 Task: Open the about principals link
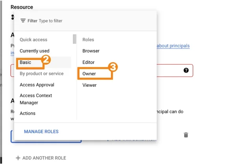[x=173, y=46]
